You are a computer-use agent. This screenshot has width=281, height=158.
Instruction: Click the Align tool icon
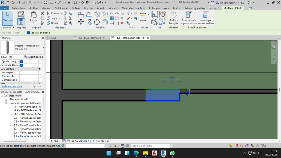tap(81, 14)
